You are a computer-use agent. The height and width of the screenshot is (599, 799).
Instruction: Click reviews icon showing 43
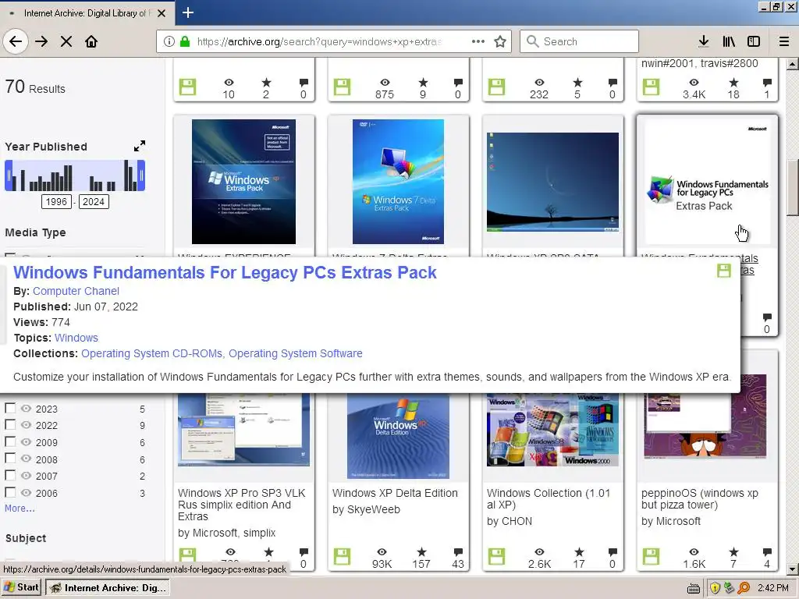tap(458, 551)
